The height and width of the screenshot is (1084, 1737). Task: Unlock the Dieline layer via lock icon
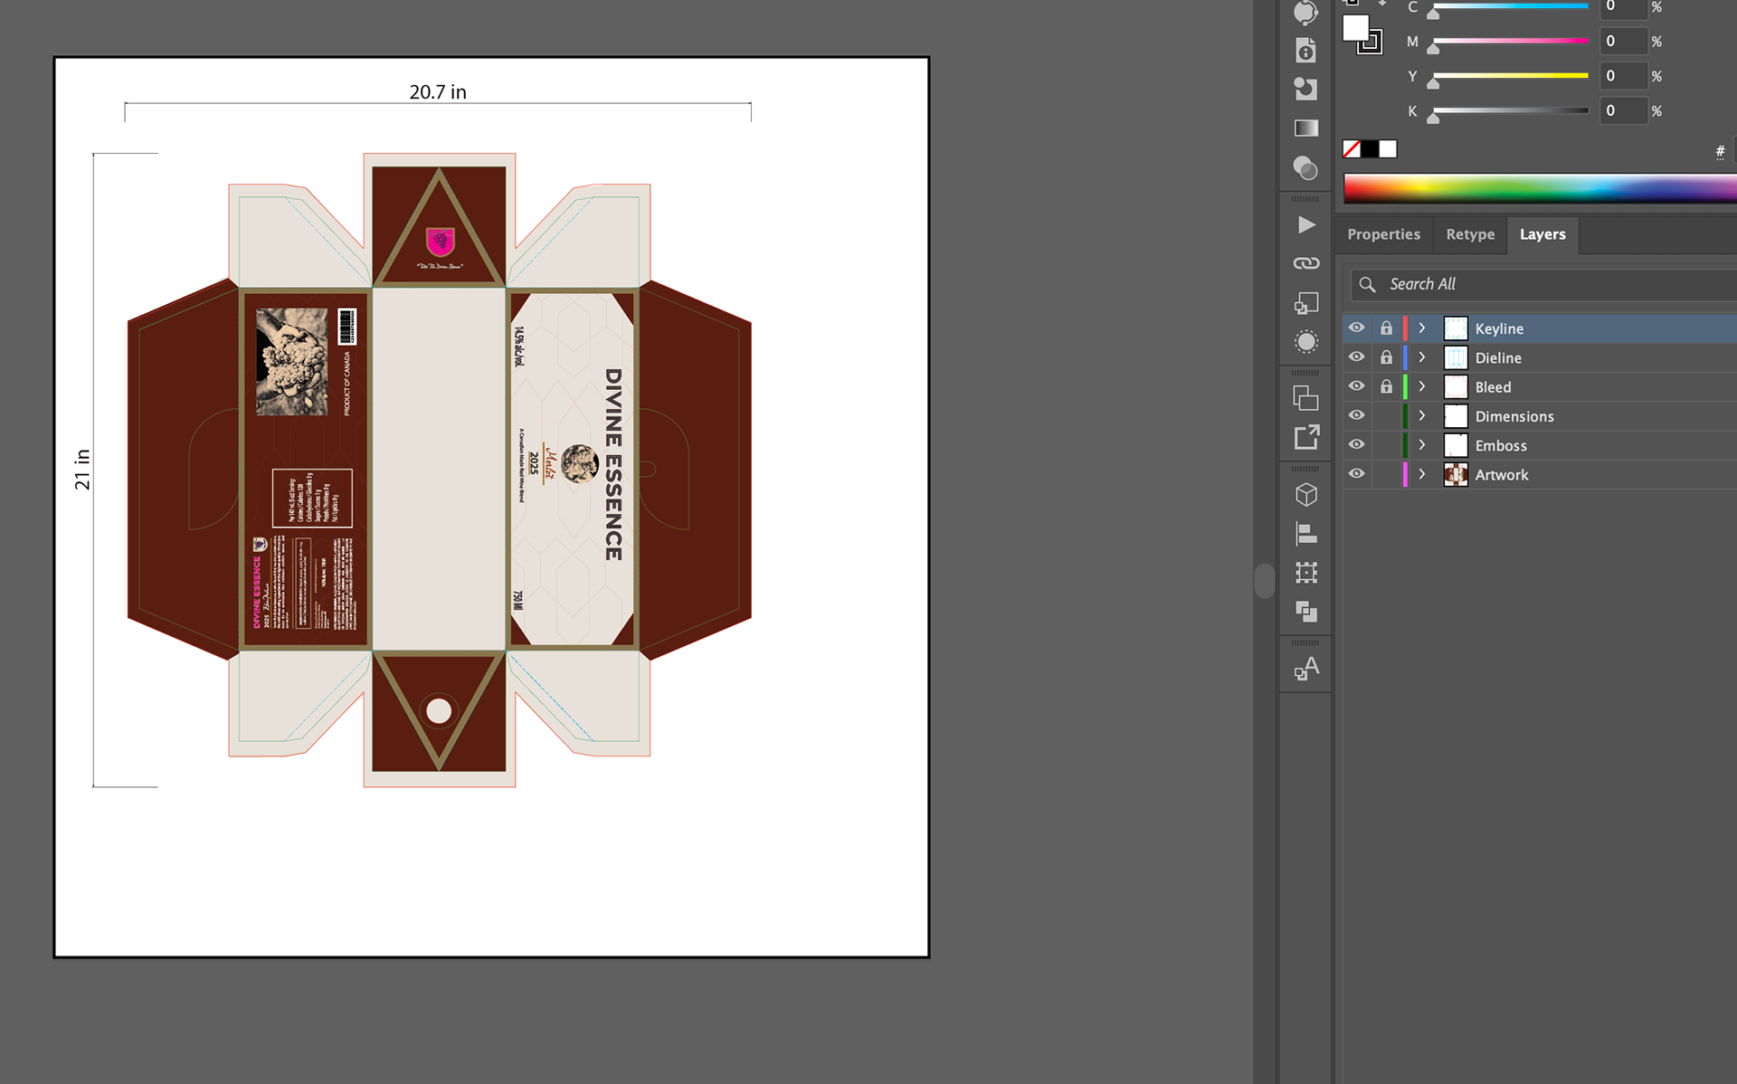[x=1386, y=357]
